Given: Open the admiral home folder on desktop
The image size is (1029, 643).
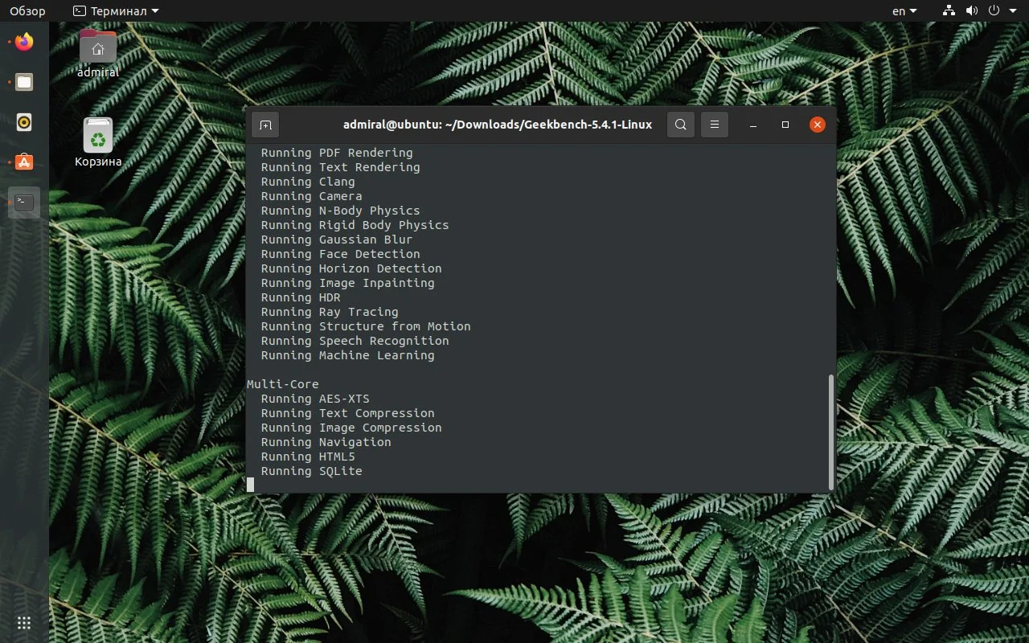Looking at the screenshot, I should (98, 53).
